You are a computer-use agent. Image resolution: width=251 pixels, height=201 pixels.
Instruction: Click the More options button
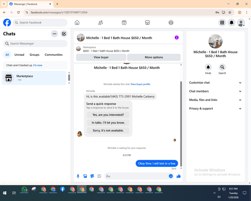(154, 57)
